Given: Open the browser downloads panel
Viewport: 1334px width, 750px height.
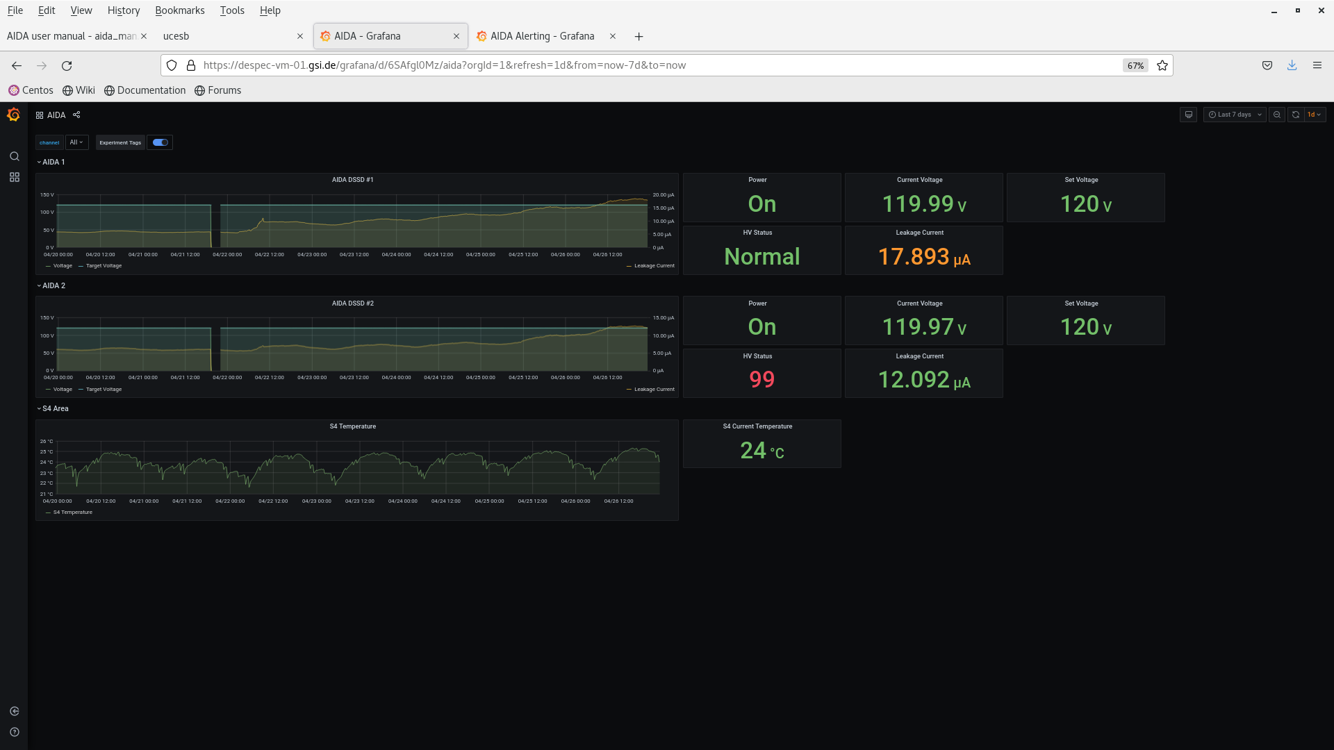Looking at the screenshot, I should tap(1292, 65).
